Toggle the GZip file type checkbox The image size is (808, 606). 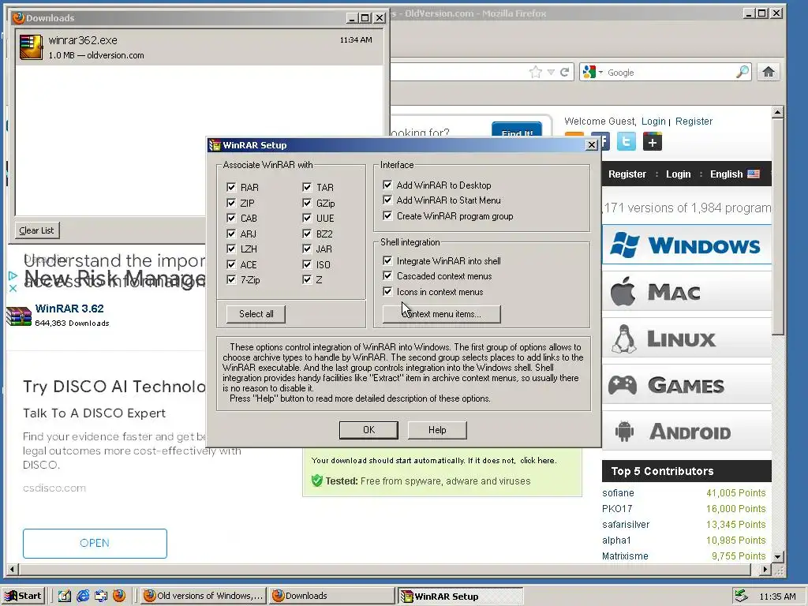[x=307, y=203]
